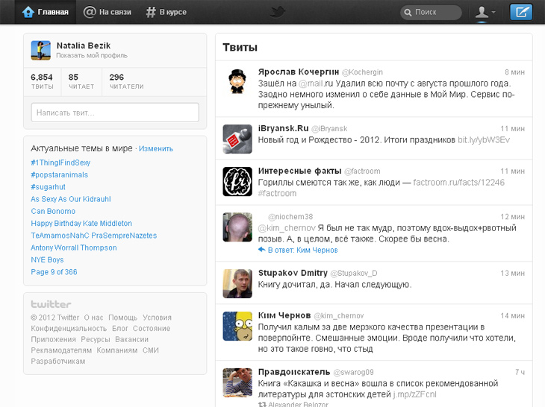Screen dimensions: 545x407
Task: Open the Компаниям footer link
Action: (x=117, y=350)
